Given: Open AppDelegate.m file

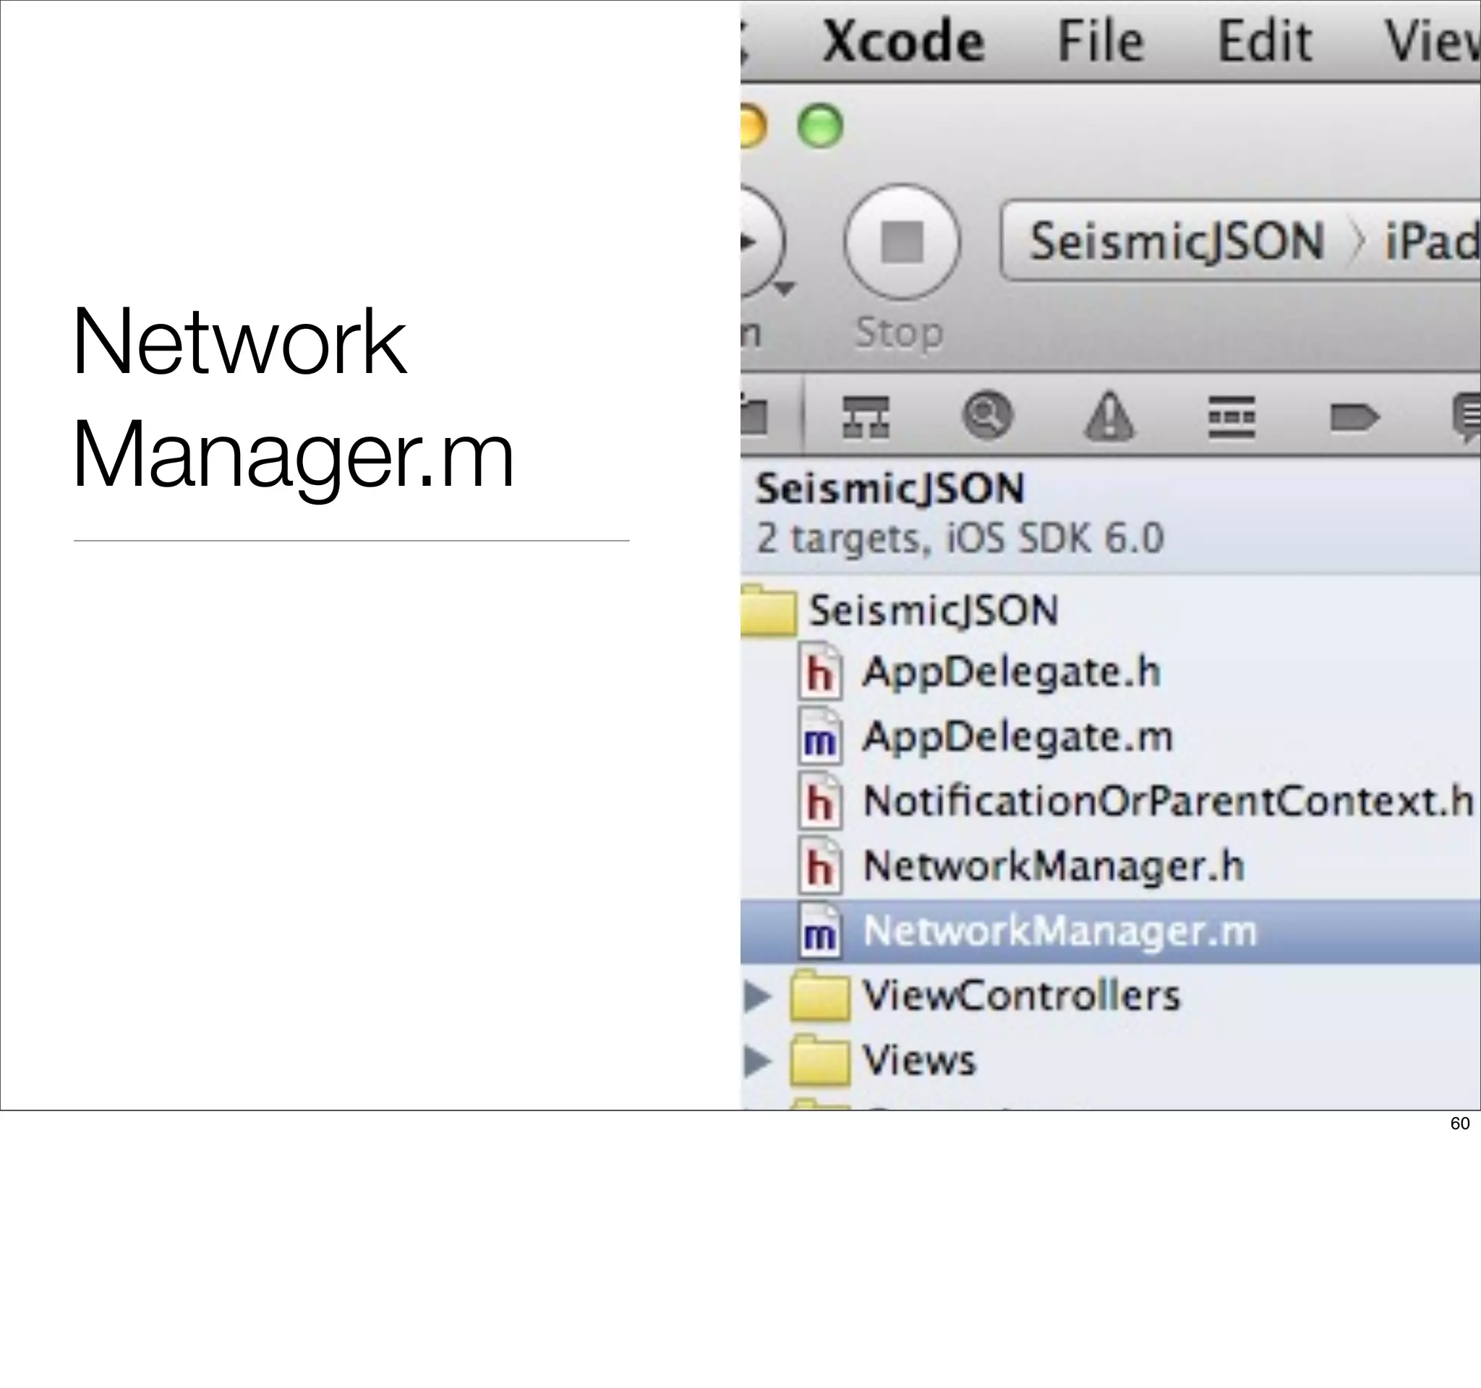Looking at the screenshot, I should [x=1017, y=737].
